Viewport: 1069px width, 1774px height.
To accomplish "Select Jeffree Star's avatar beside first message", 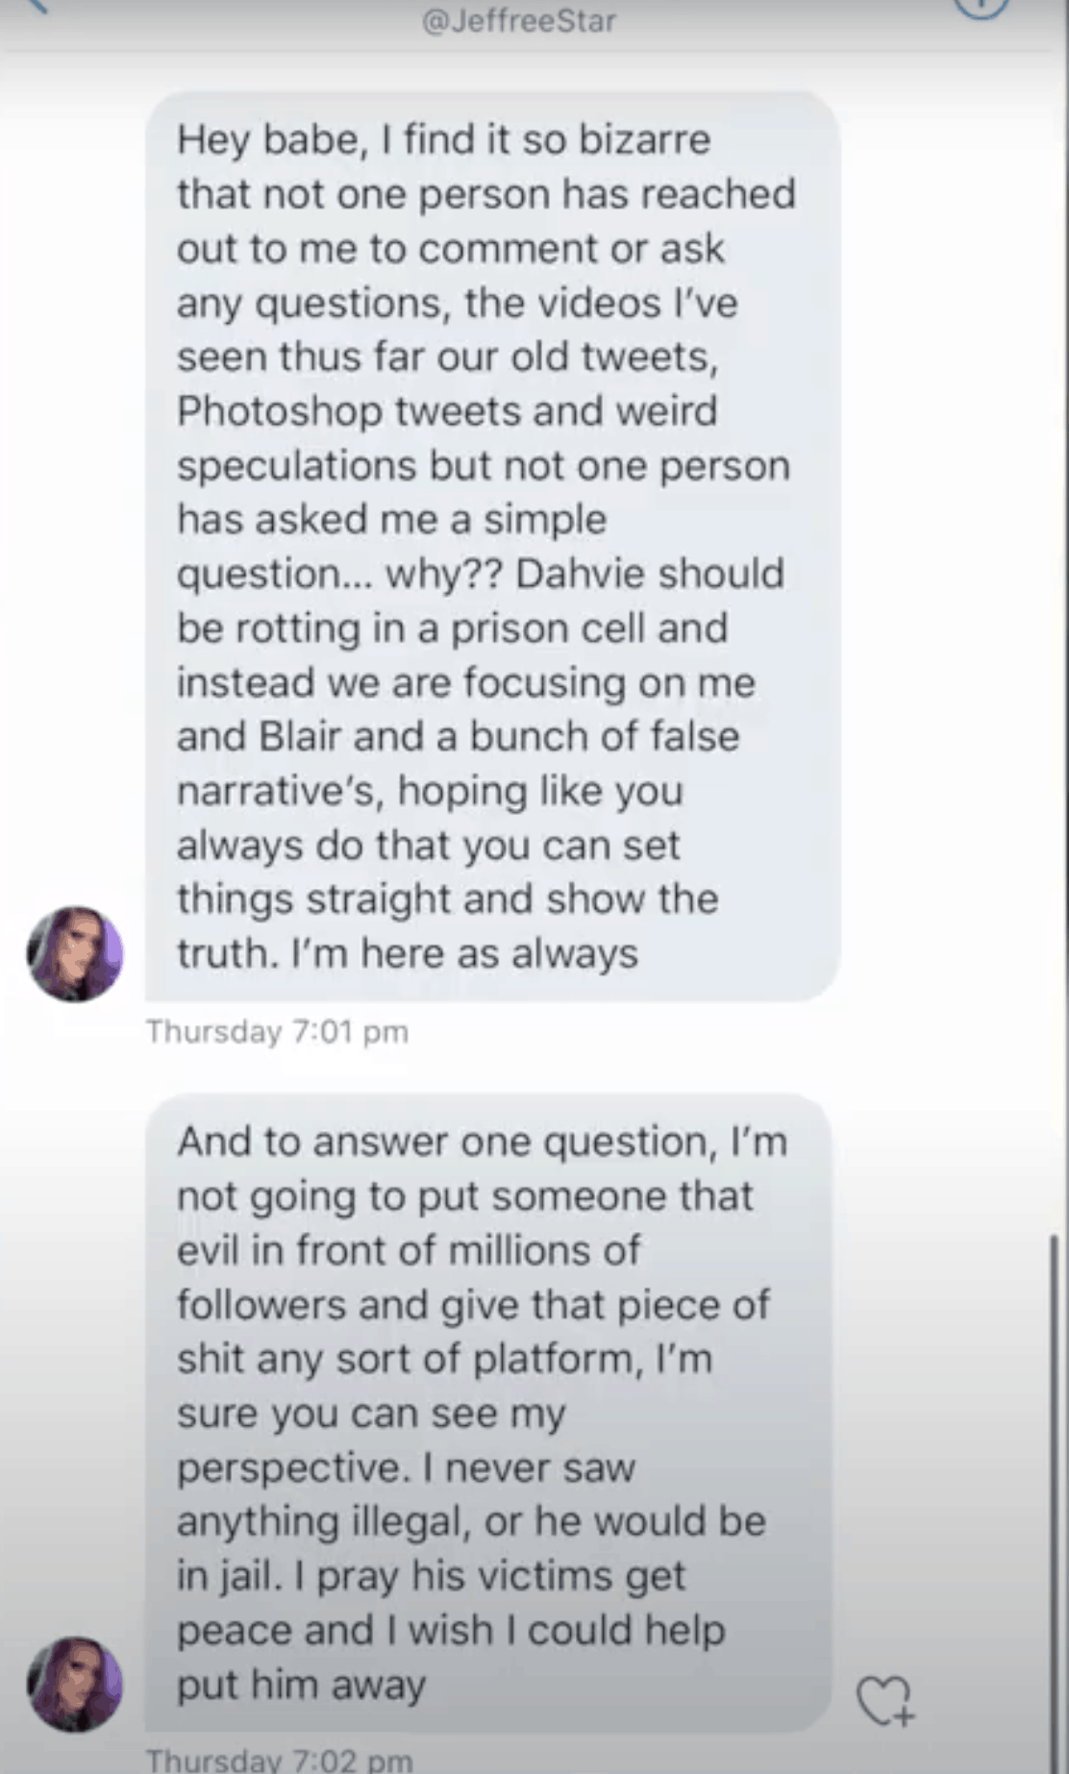I will [75, 956].
